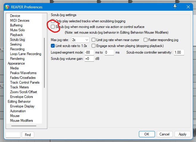Click the OK button
The image size is (196, 142).
pyautogui.click(x=147, y=134)
